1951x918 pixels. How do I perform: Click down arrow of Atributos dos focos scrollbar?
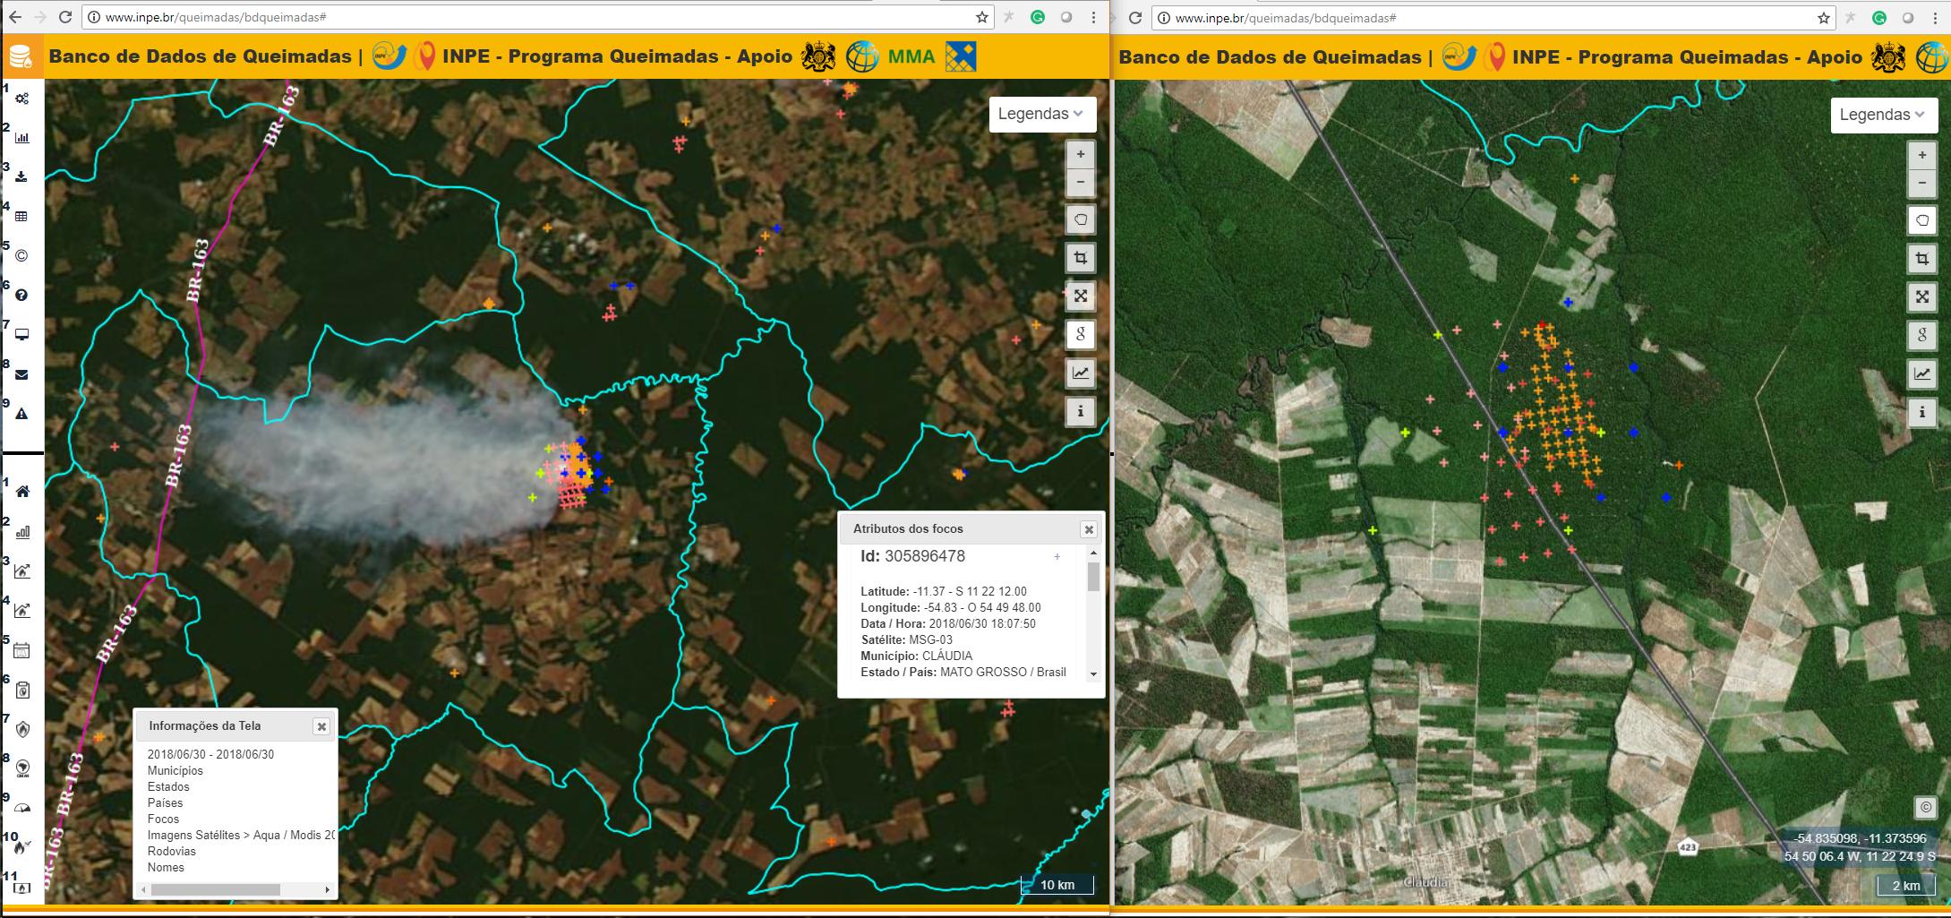1093,673
